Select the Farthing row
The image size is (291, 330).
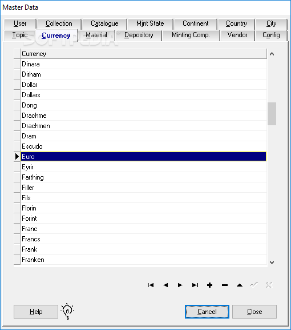pyautogui.click(x=144, y=177)
